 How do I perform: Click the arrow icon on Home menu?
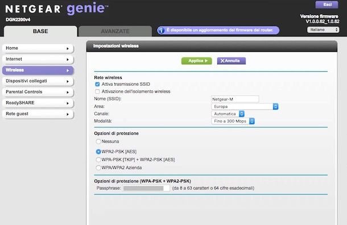[68, 48]
